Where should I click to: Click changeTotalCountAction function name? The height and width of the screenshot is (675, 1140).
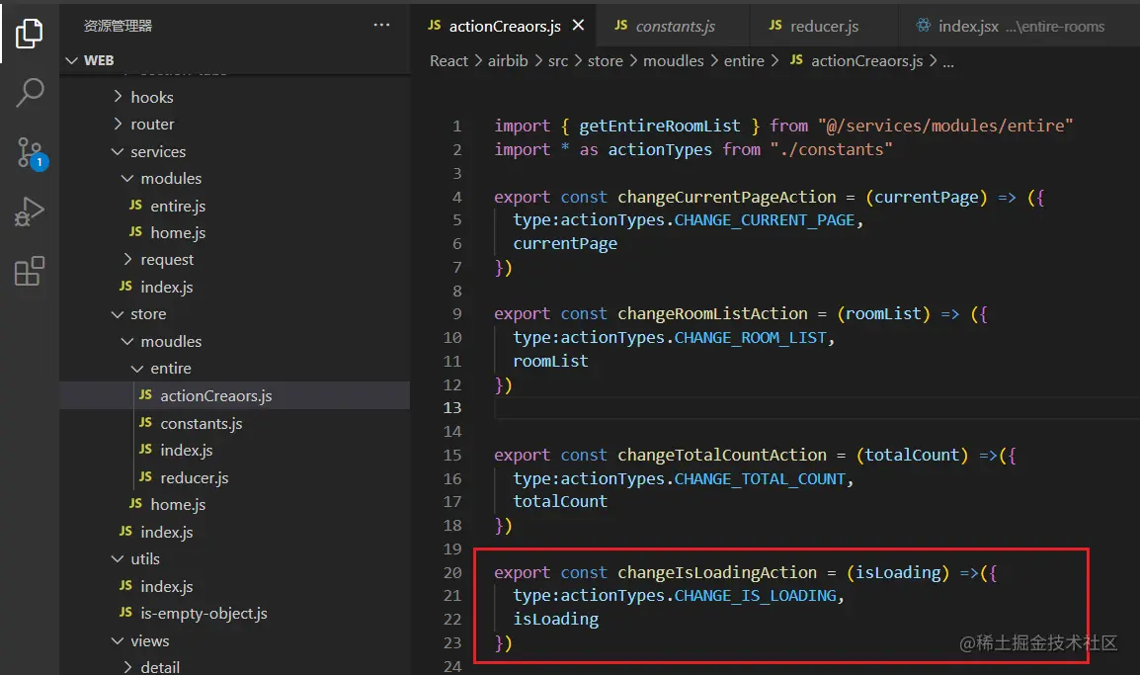722,456
